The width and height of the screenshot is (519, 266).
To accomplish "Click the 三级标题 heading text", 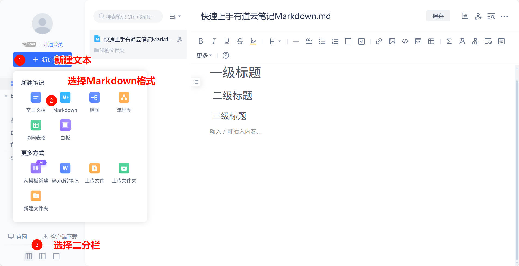I will pyautogui.click(x=229, y=116).
